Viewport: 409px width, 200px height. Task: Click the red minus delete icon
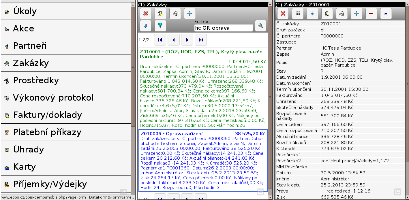(x=371, y=14)
